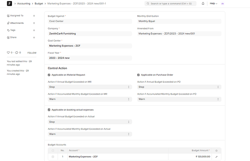The image size is (250, 161).
Task: Click Amended From field value
Action: (179, 34)
